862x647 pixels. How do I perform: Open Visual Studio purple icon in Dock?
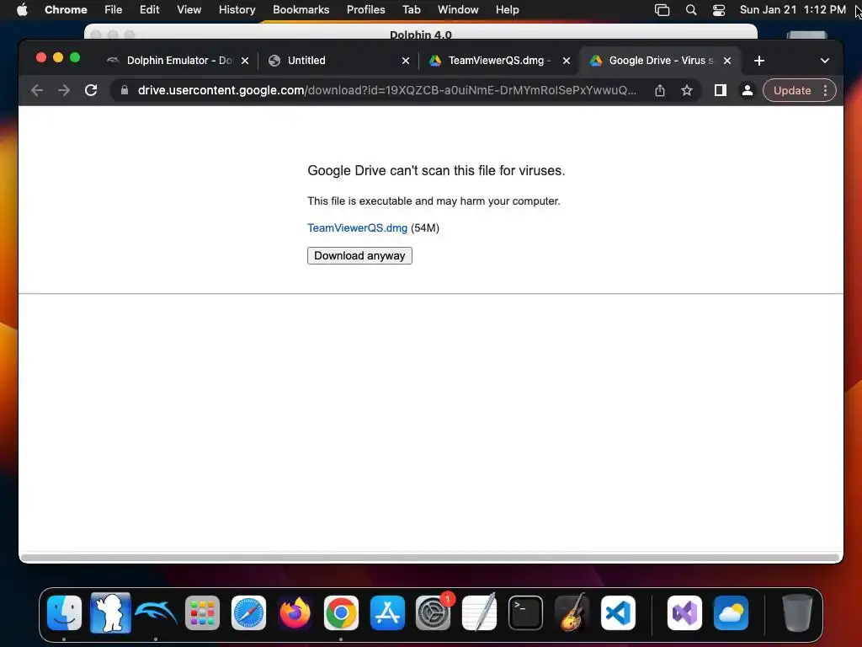click(684, 612)
